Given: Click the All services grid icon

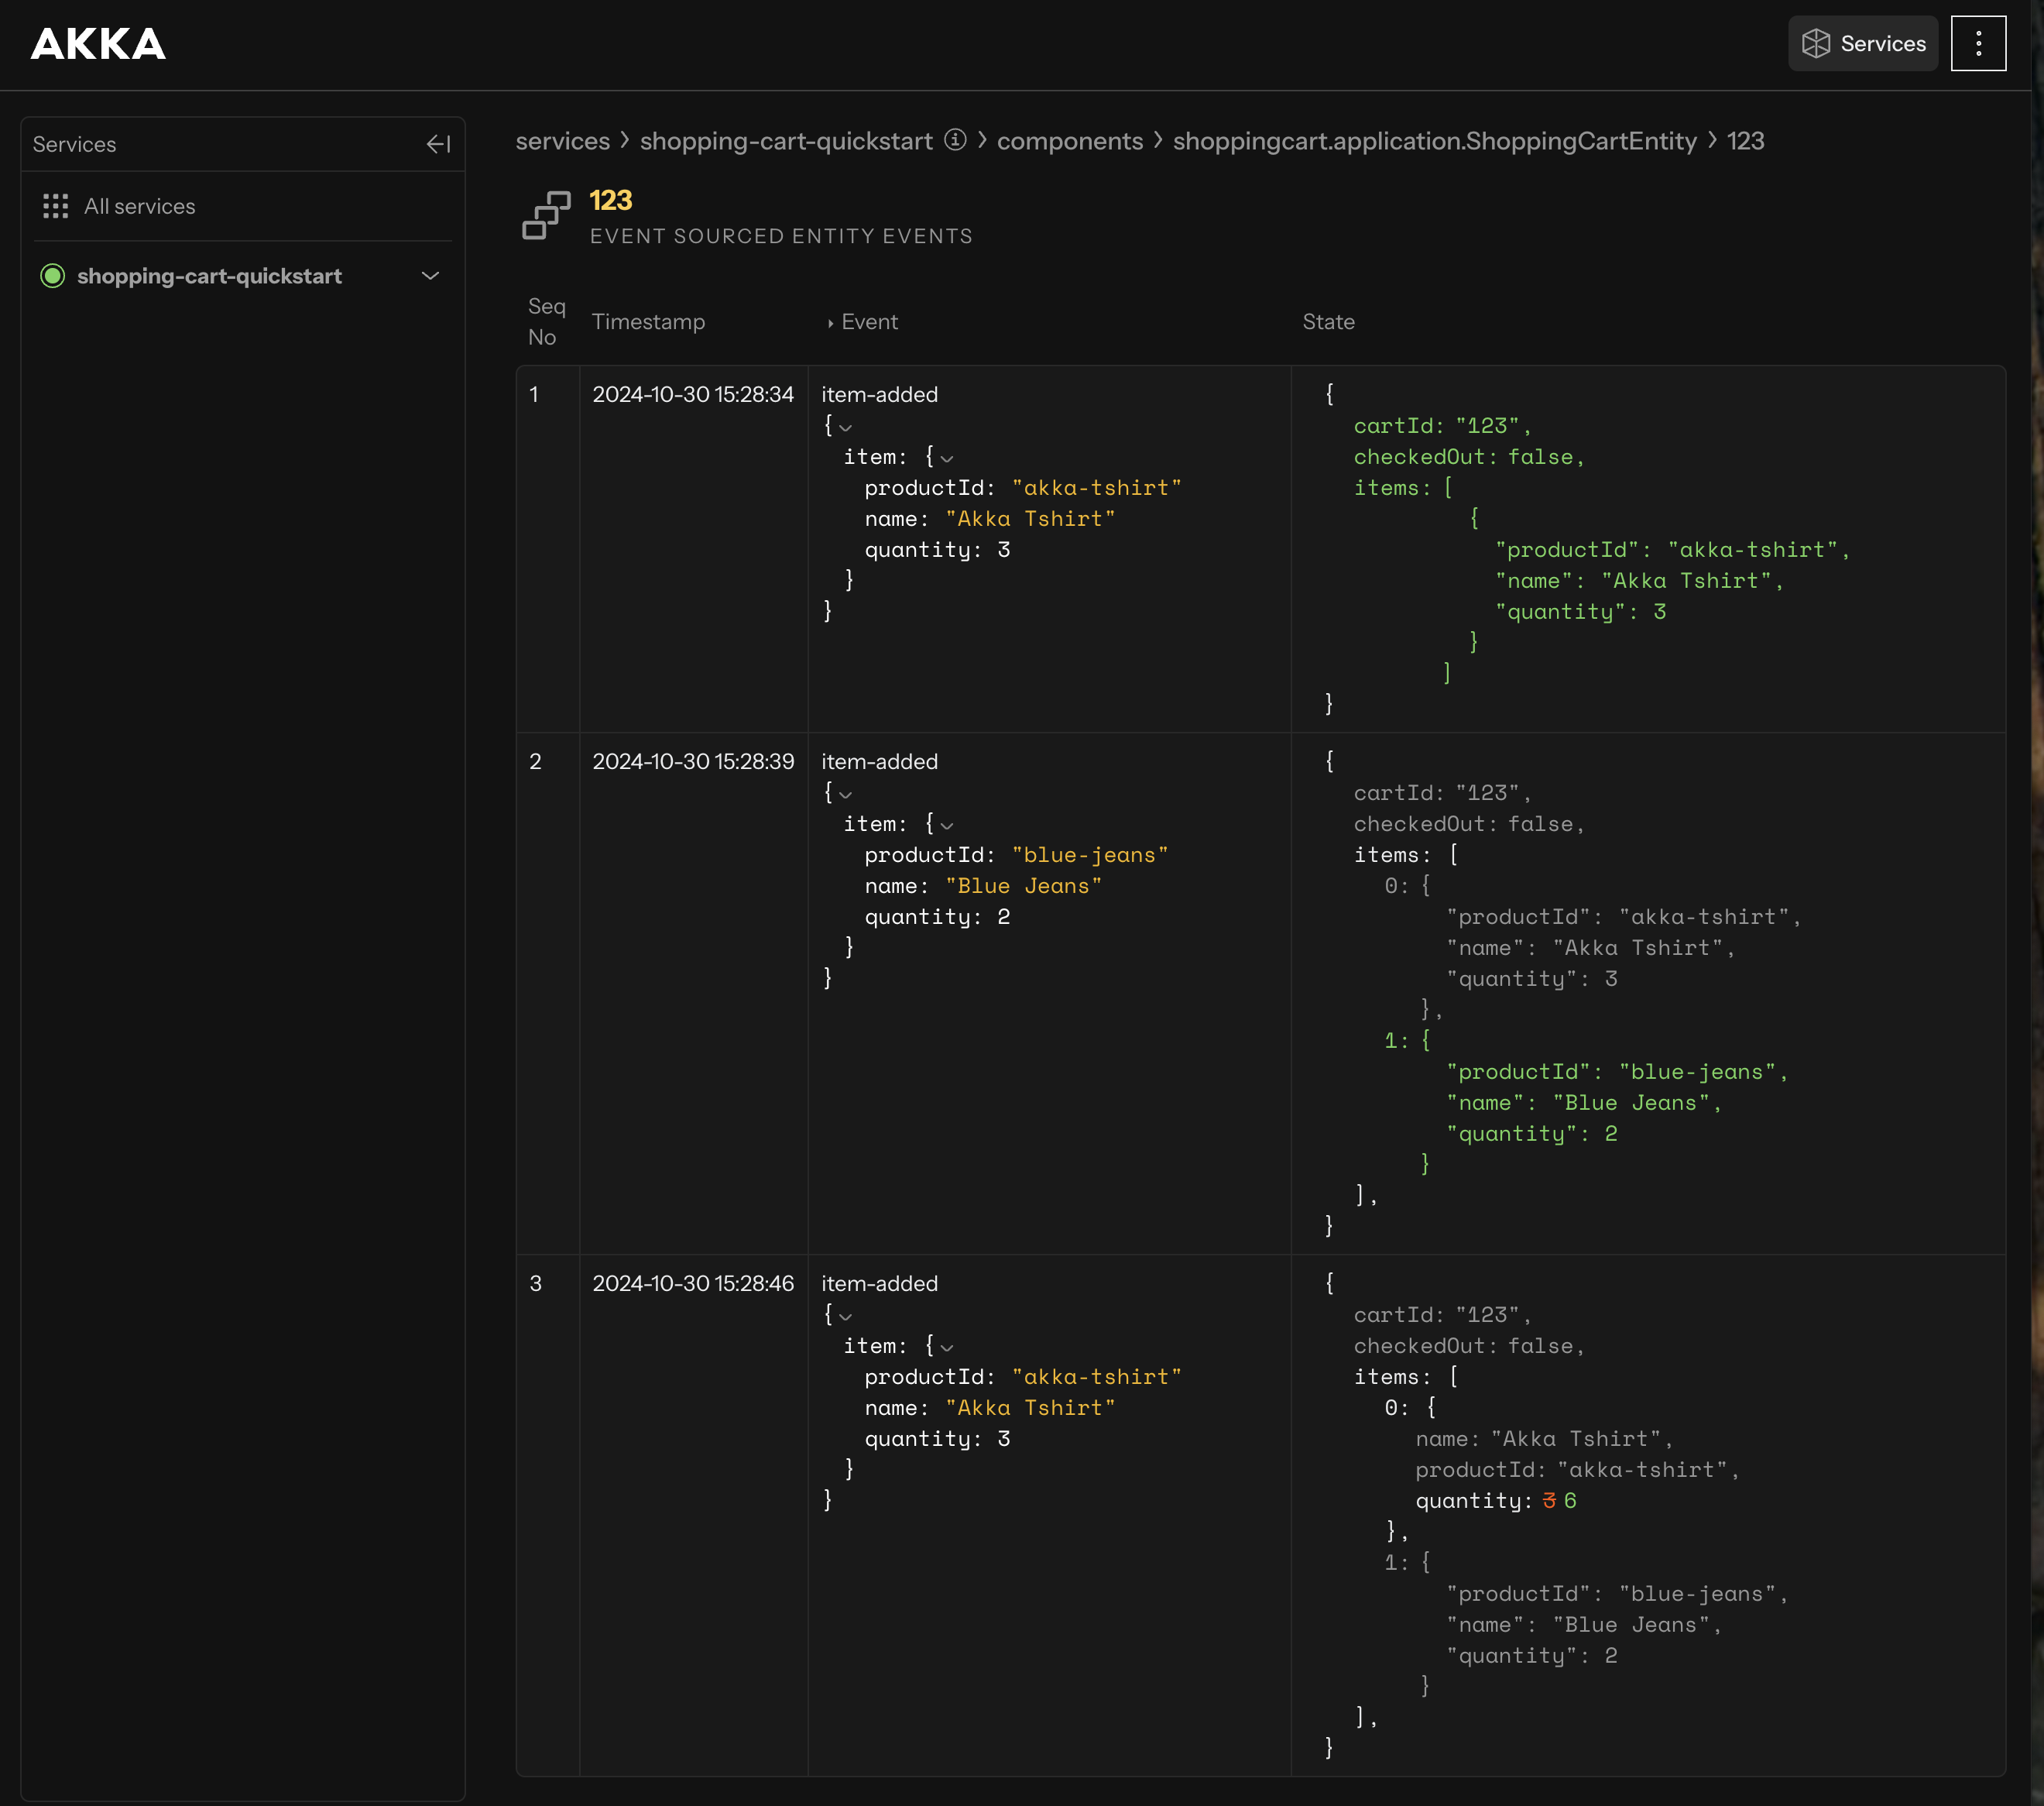Looking at the screenshot, I should pyautogui.click(x=56, y=207).
